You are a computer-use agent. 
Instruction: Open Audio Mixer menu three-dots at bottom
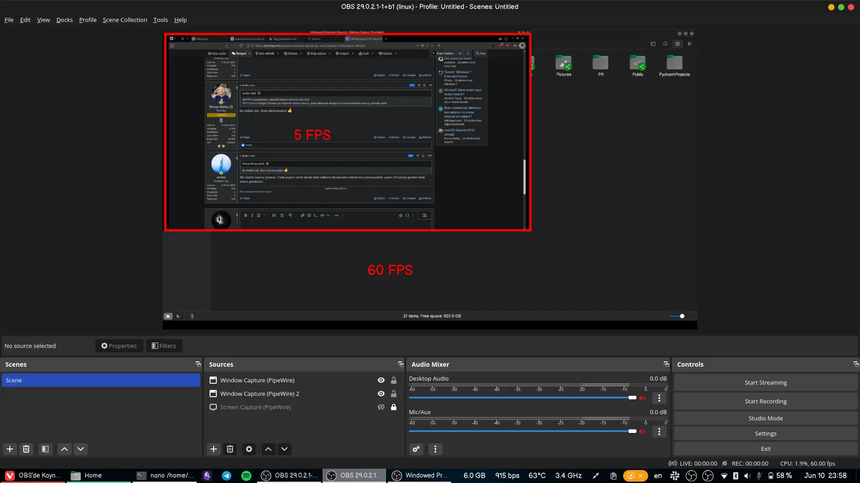coord(435,449)
